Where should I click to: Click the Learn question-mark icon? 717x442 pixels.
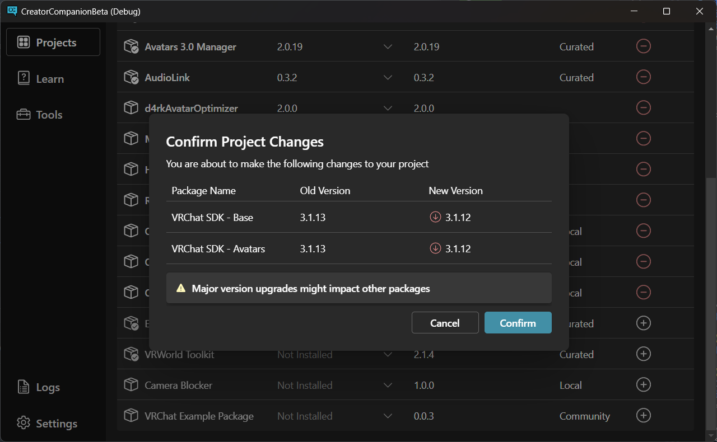23,78
